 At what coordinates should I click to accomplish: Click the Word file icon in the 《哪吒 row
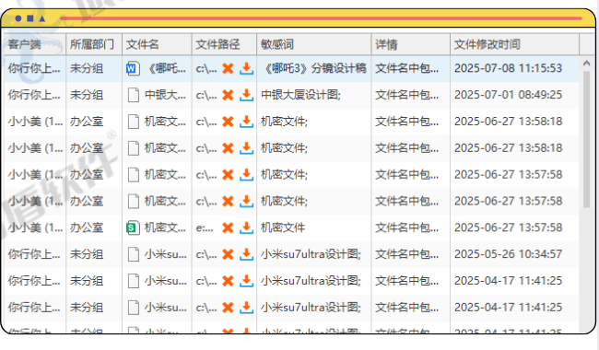pyautogui.click(x=133, y=69)
